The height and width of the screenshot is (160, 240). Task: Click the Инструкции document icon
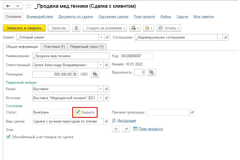(x=113, y=120)
